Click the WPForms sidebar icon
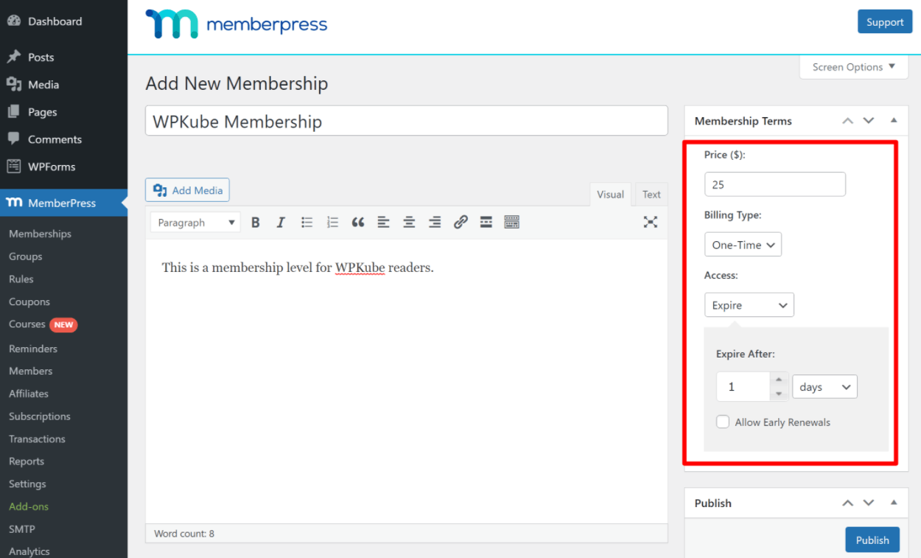The height and width of the screenshot is (558, 921). coord(14,167)
